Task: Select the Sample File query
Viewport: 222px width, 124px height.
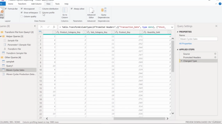Action: pos(18,41)
